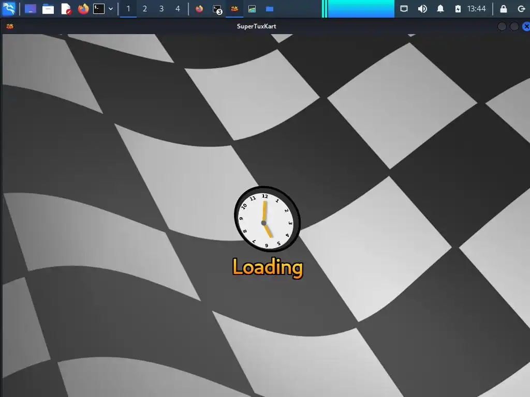Open the notifications bell icon
This screenshot has height=397, width=530.
coord(440,9)
